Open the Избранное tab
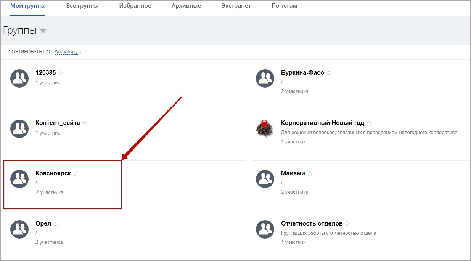 [135, 6]
